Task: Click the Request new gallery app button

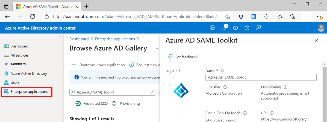Action: [145, 65]
